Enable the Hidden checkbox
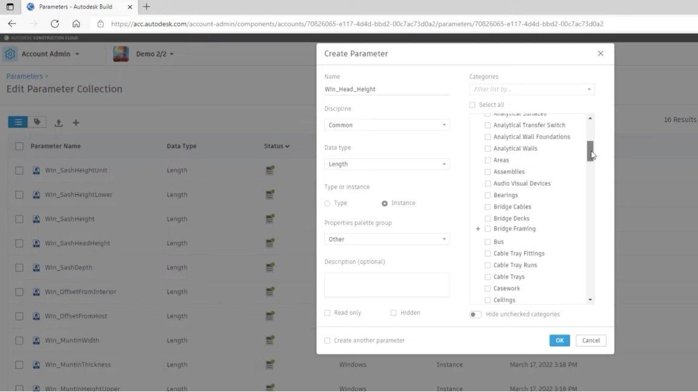 pos(393,313)
